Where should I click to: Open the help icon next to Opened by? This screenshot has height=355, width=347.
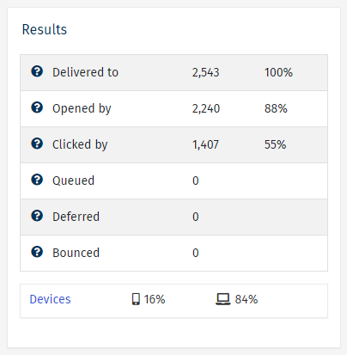(37, 107)
